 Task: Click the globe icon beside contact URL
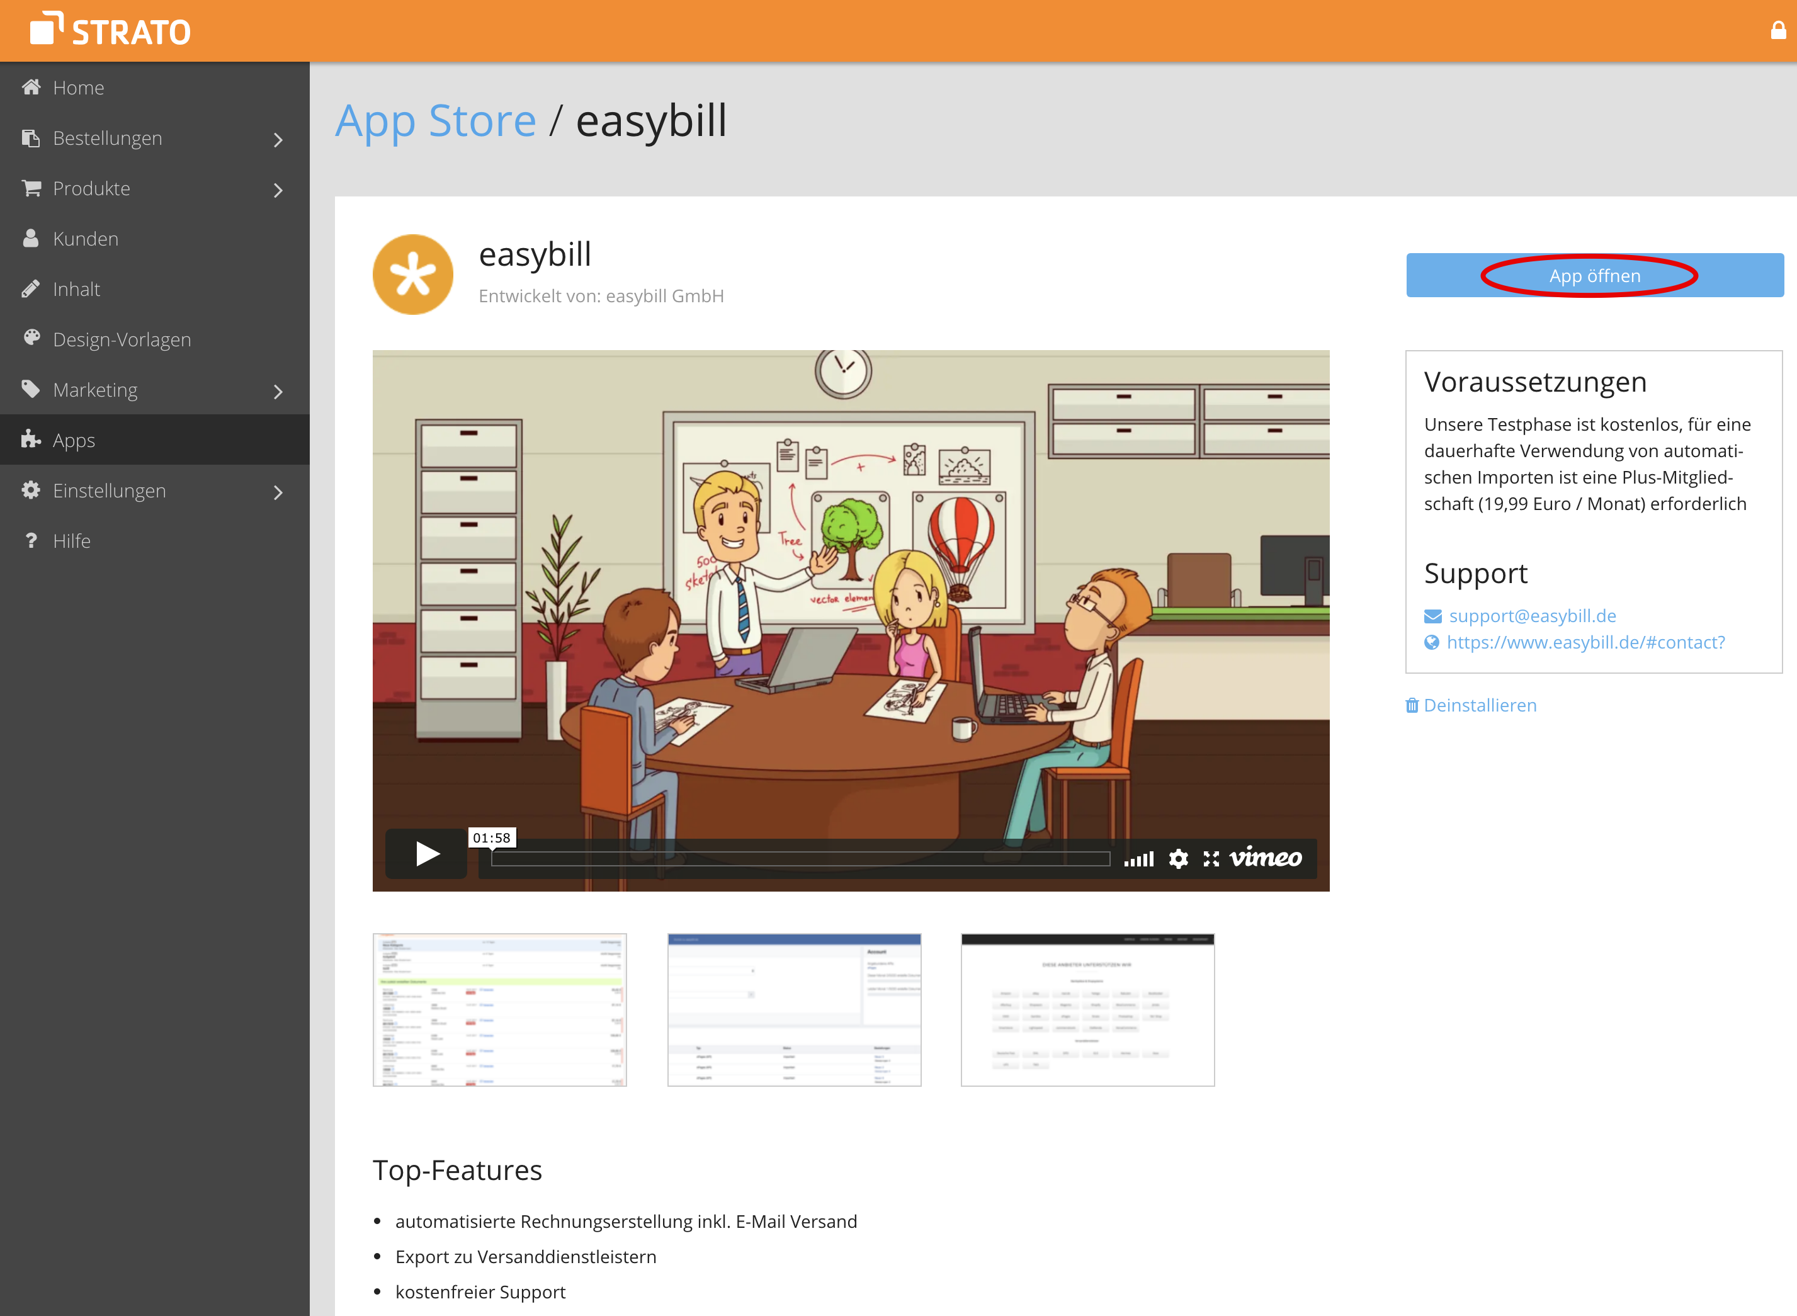point(1432,642)
